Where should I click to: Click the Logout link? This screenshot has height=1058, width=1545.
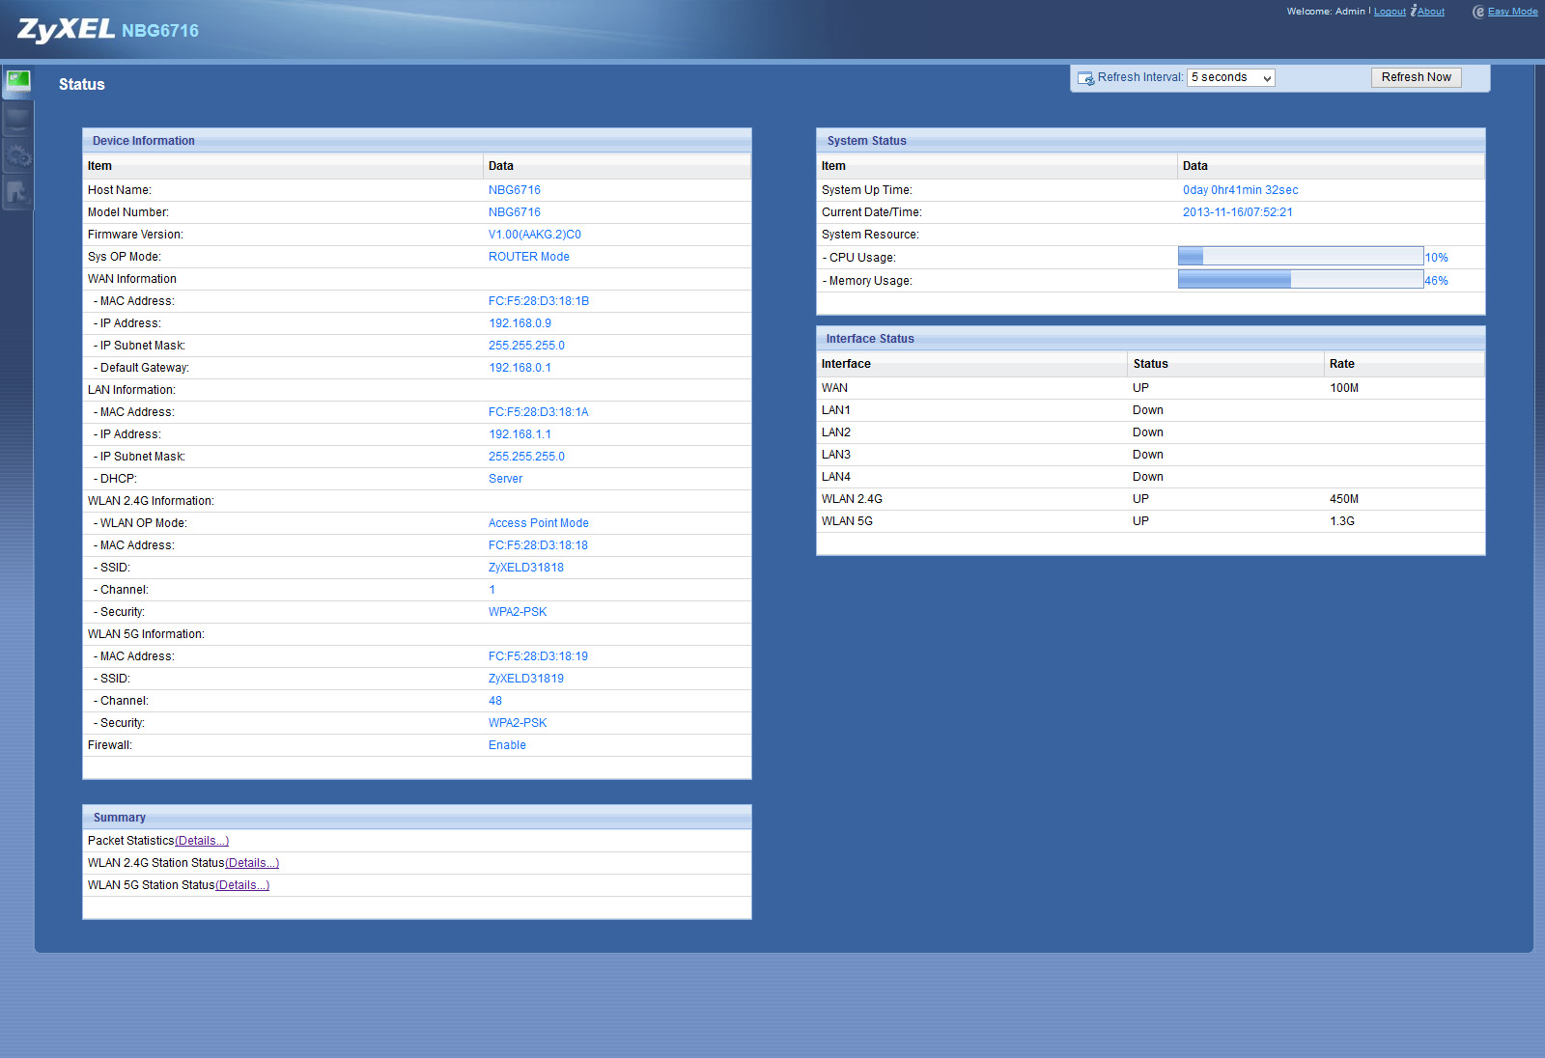coord(1390,12)
